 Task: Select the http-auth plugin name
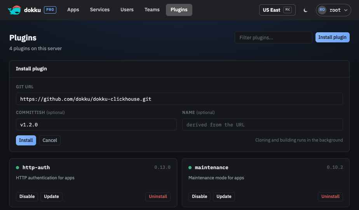[36, 168]
